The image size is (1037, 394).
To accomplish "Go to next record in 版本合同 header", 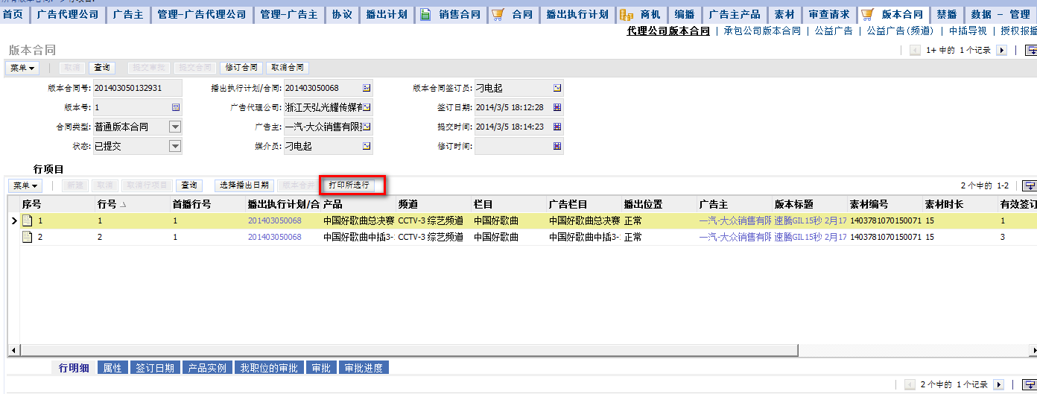I will point(1001,51).
